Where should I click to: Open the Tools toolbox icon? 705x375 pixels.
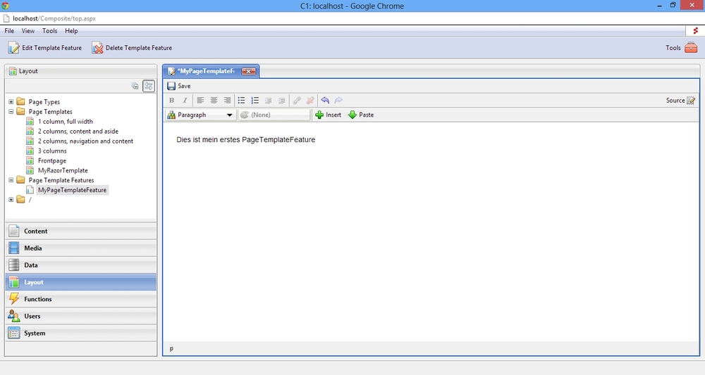(x=691, y=48)
